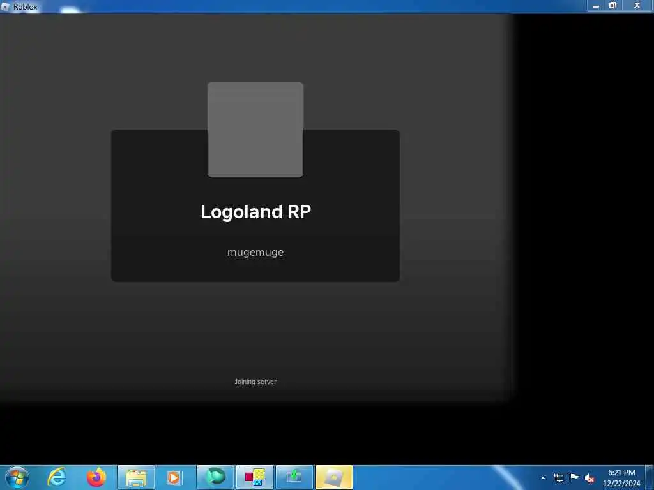Screen dimensions: 654x490
Task: Restore down the Roblox window
Action: (612, 5)
